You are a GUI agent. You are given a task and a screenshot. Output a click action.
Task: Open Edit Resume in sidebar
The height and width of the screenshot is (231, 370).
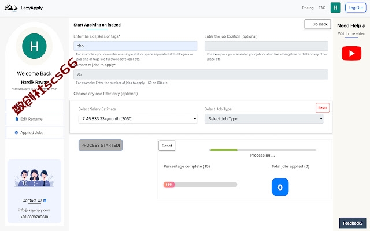point(34,119)
